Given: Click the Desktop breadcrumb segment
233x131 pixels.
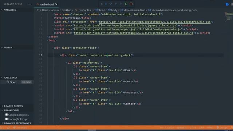Looking at the screenshot, I should pos(66,10).
